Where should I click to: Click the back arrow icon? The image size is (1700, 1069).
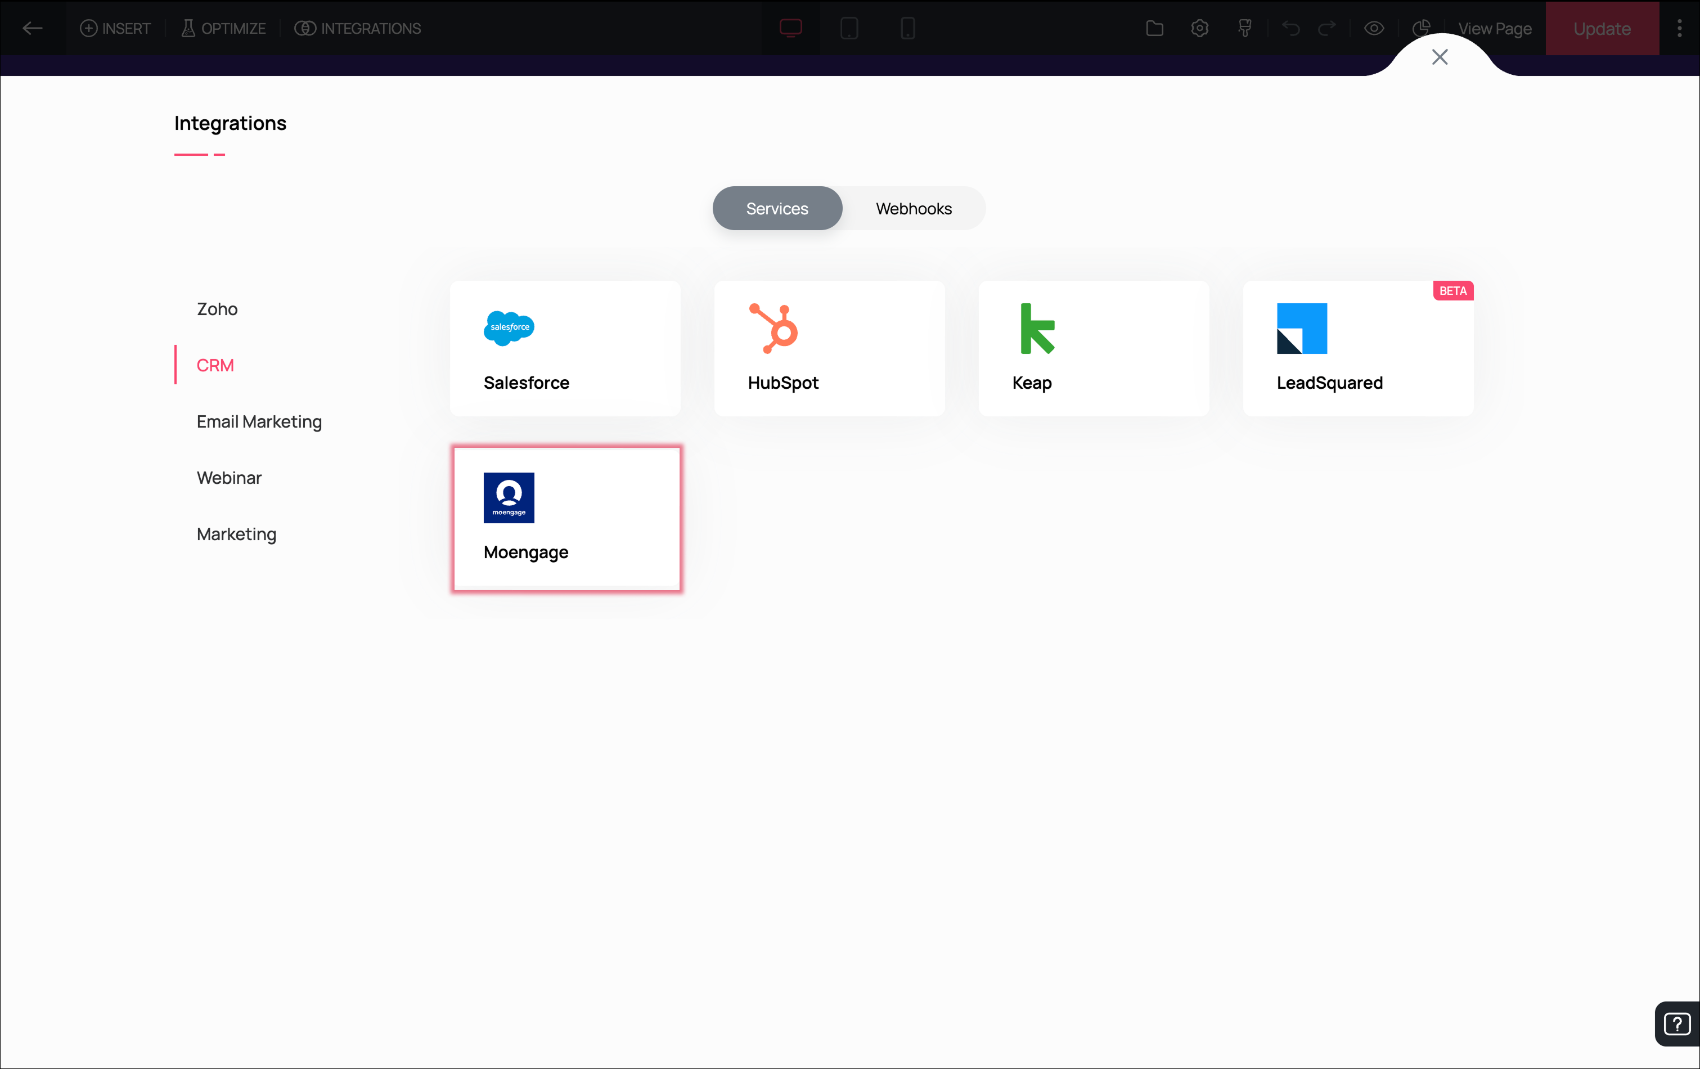click(x=33, y=28)
